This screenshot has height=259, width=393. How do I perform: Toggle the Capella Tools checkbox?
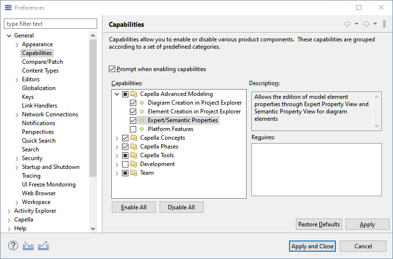(125, 155)
